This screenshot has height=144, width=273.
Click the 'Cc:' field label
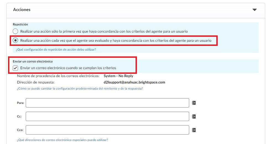19,117
